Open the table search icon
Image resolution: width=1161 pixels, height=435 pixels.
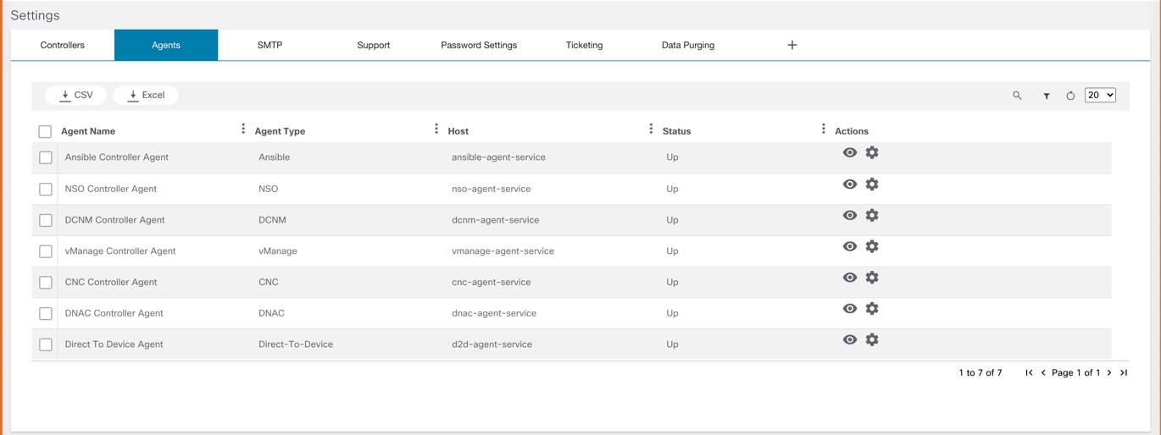pyautogui.click(x=1017, y=96)
